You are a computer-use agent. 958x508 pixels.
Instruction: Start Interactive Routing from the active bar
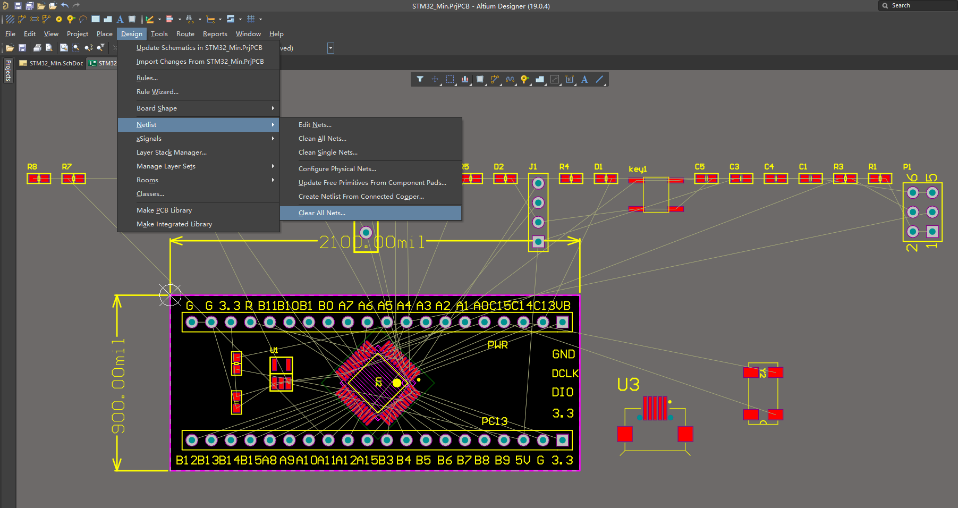(x=495, y=79)
